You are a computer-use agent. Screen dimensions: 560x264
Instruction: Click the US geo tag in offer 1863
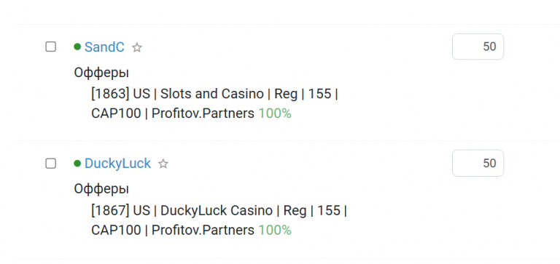[x=141, y=94]
